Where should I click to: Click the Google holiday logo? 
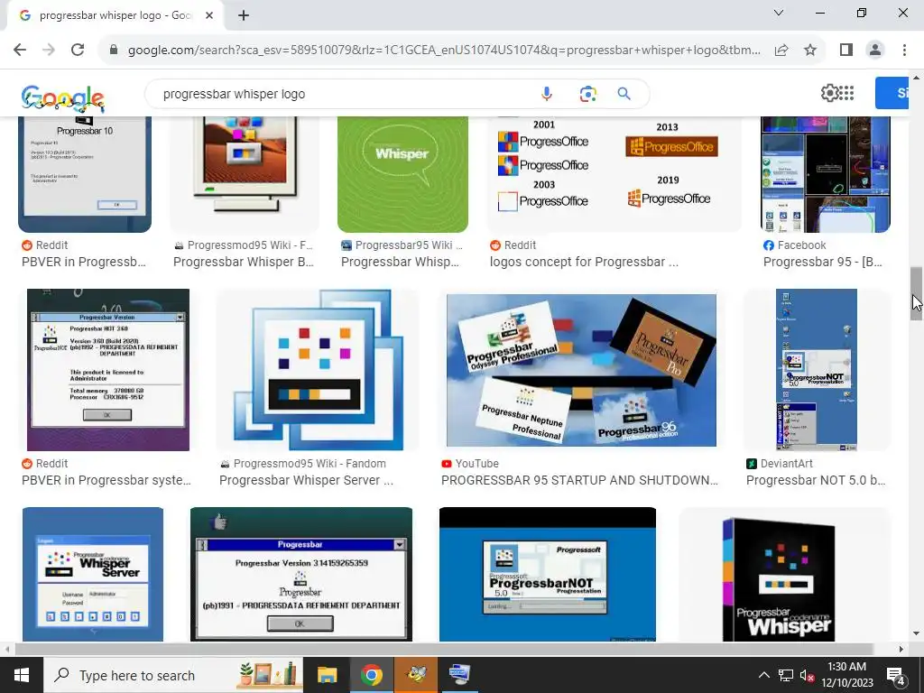point(63,97)
